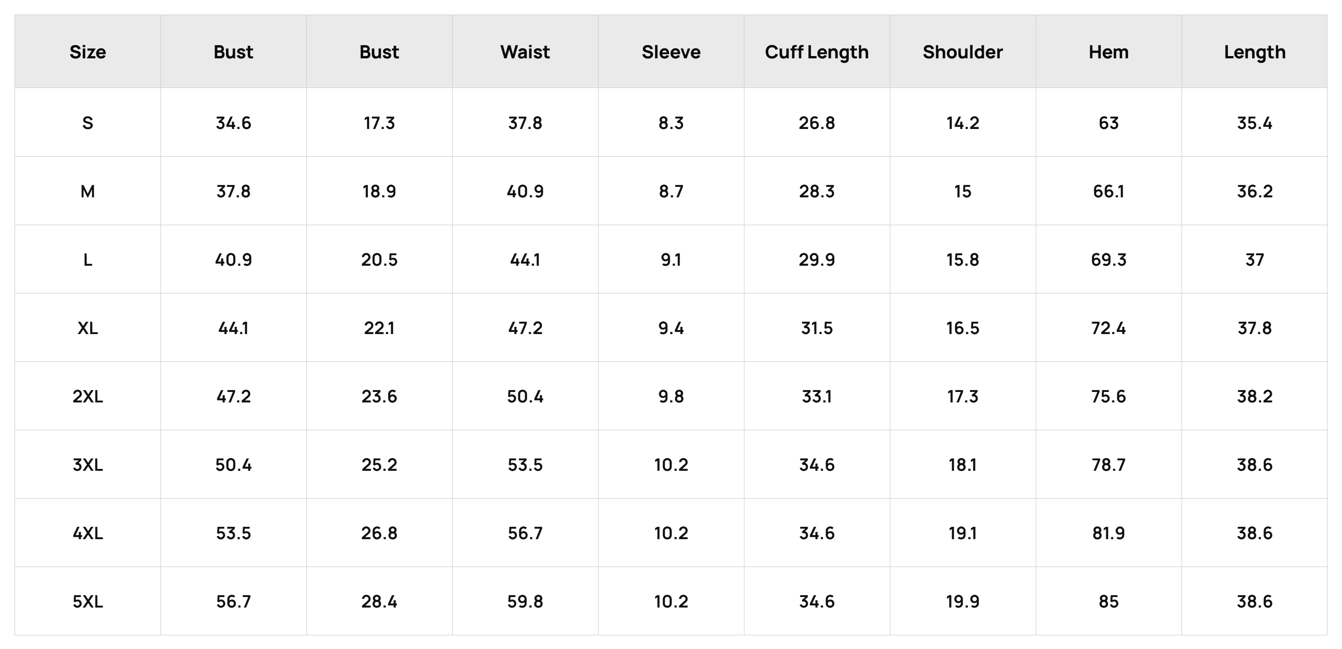Select the XL size row label
This screenshot has width=1342, height=649.
point(88,328)
